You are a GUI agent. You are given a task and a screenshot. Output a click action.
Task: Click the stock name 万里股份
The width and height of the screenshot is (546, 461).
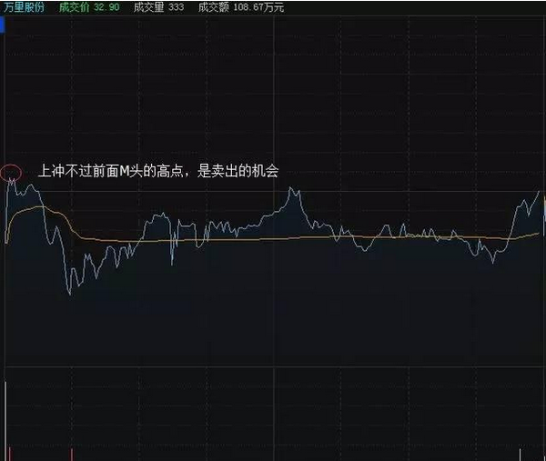pyautogui.click(x=24, y=7)
